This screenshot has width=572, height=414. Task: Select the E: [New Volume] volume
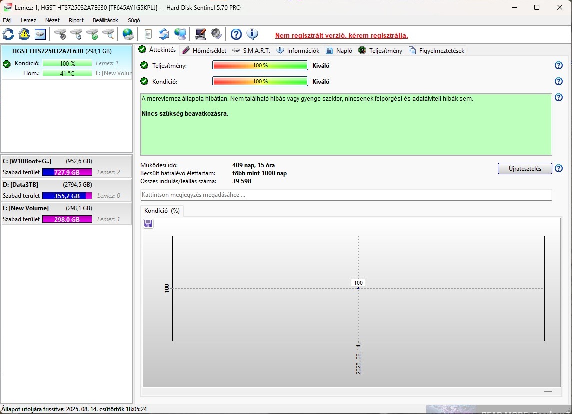(x=66, y=213)
